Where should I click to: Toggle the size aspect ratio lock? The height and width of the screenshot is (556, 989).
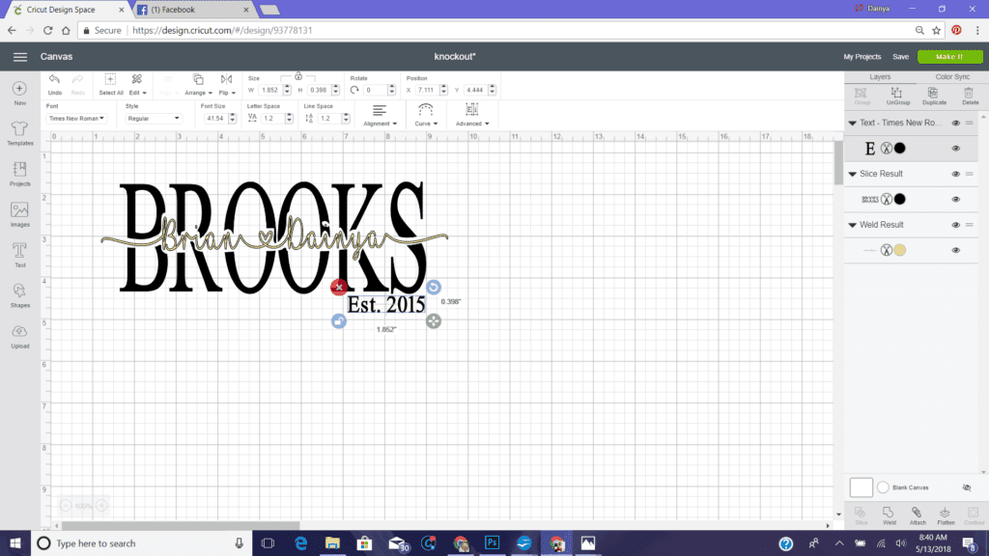tap(298, 76)
